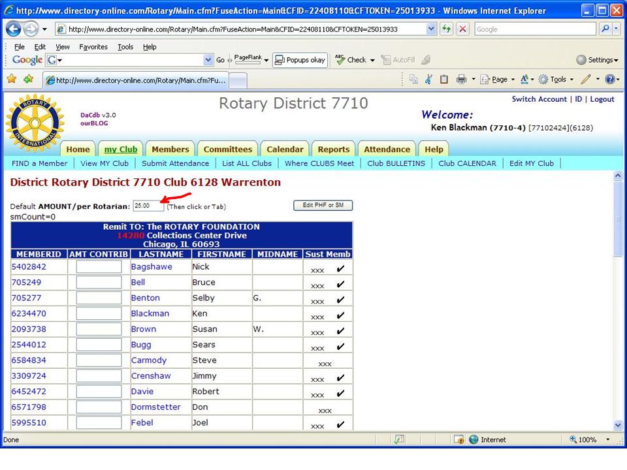The height and width of the screenshot is (470, 627).
Task: Open the File menu
Action: point(19,47)
